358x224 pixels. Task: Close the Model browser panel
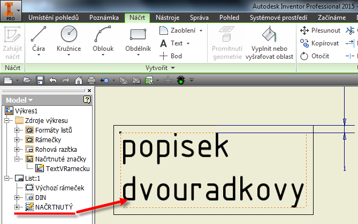[x=89, y=91]
